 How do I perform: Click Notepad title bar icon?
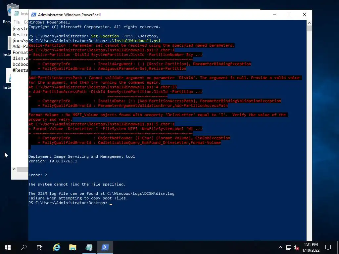pyautogui.click(x=17, y=14)
